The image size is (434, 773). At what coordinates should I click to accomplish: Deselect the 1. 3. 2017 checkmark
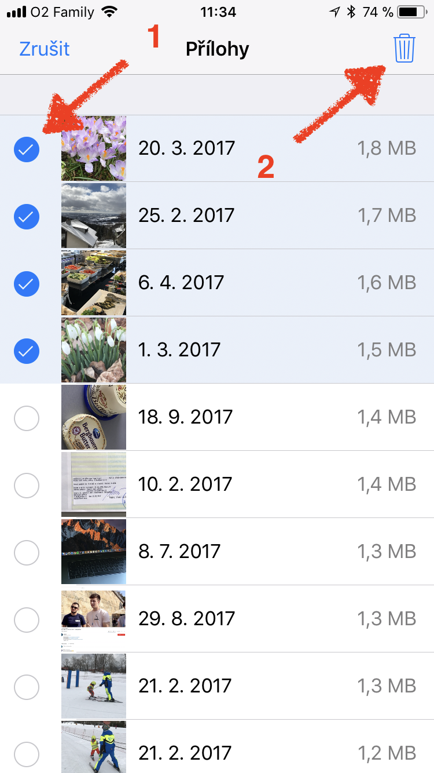click(x=27, y=351)
